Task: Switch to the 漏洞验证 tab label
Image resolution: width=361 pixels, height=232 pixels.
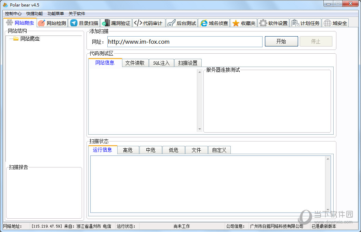Action: coord(121,23)
